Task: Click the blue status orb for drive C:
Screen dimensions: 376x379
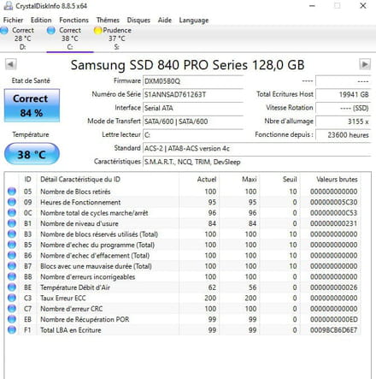Action: (x=51, y=30)
